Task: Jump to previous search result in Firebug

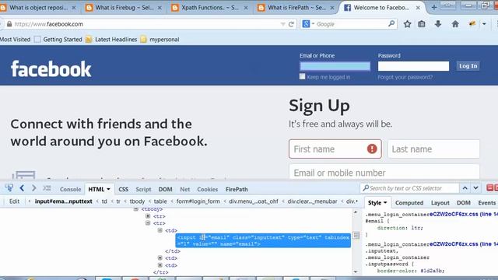Action: click(465, 188)
